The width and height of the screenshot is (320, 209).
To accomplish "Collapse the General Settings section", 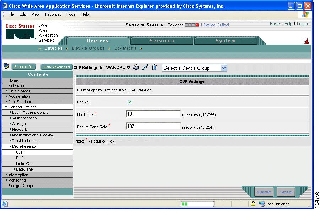I will tap(6, 107).
